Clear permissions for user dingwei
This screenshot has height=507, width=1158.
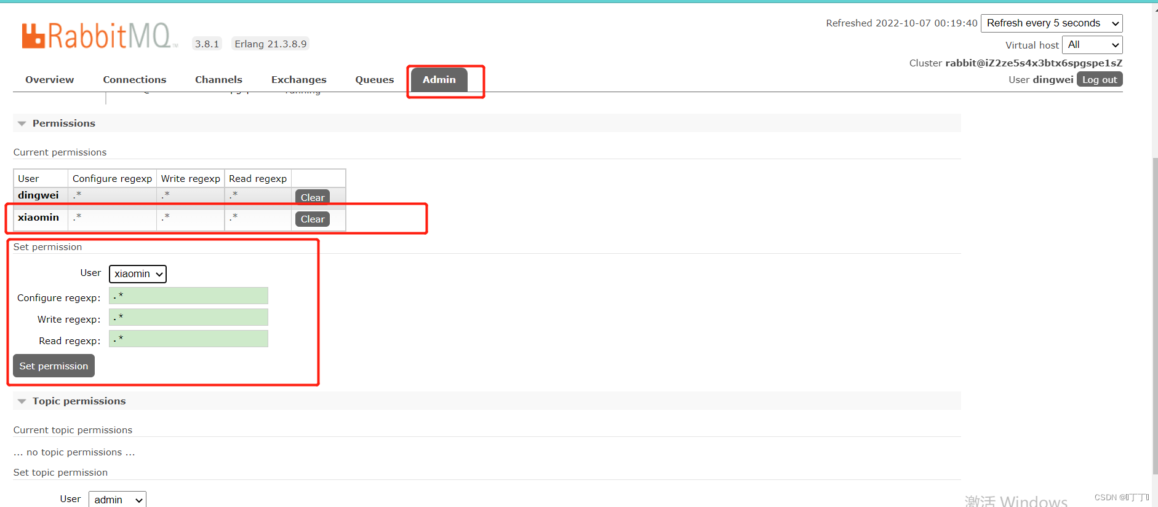313,197
